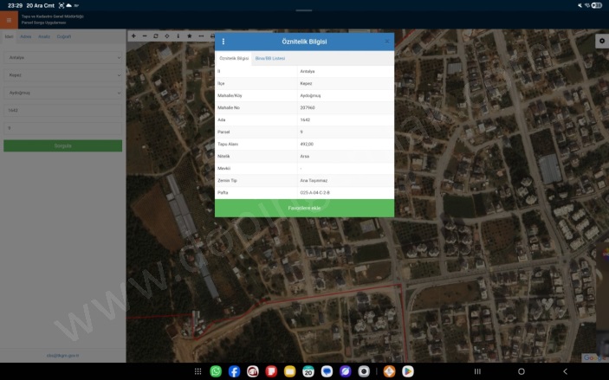The image size is (609, 380).
Task: Zoom in with the plus tool
Action: pyautogui.click(x=133, y=36)
